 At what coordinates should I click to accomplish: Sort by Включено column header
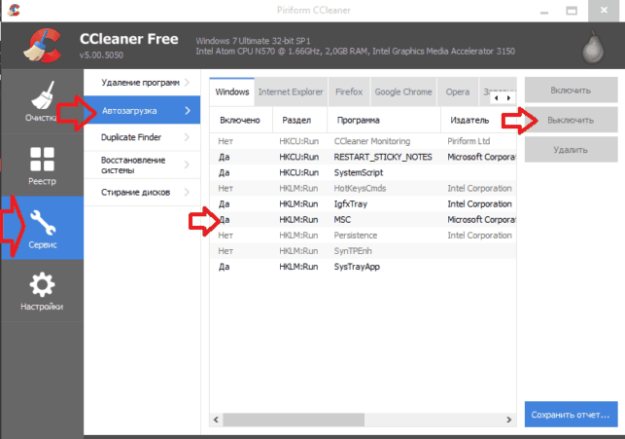pyautogui.click(x=241, y=120)
